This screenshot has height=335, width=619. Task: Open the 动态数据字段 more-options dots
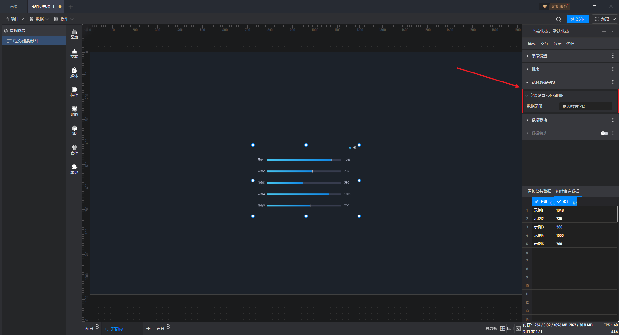pos(613,82)
